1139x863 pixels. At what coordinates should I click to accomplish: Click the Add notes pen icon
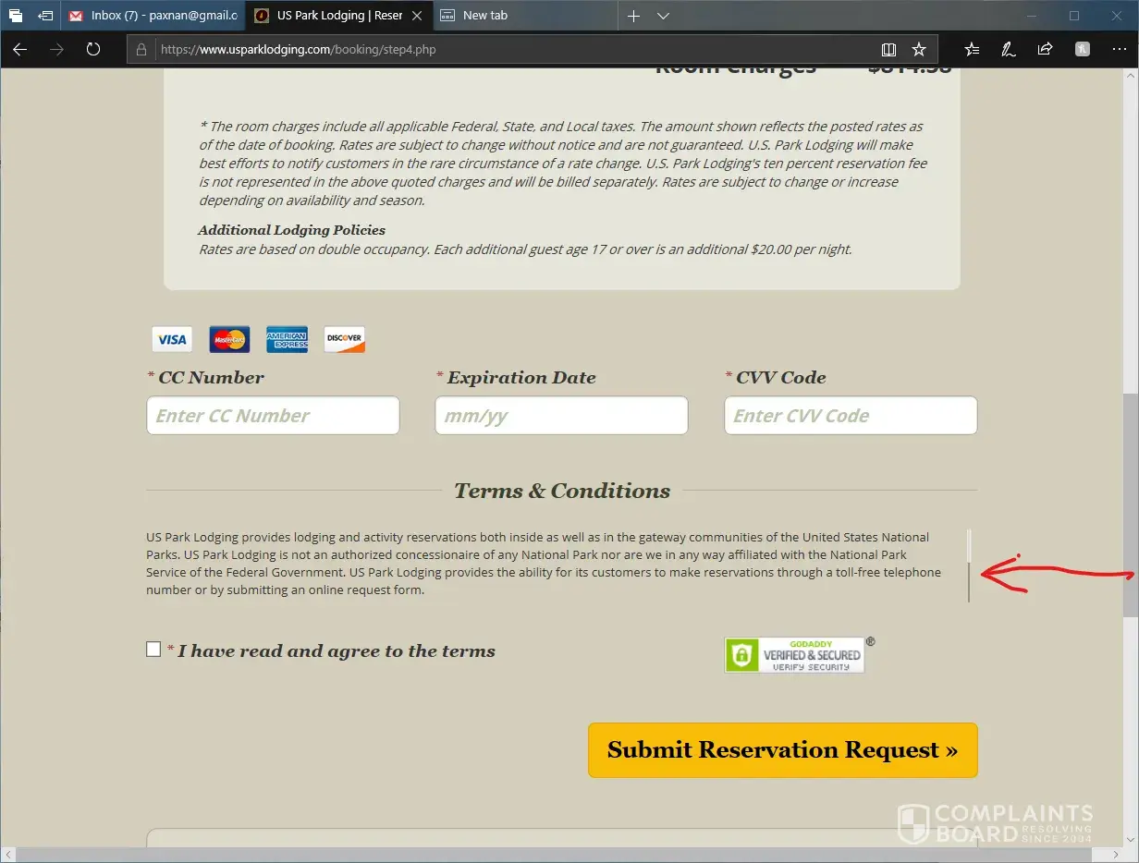click(1009, 50)
